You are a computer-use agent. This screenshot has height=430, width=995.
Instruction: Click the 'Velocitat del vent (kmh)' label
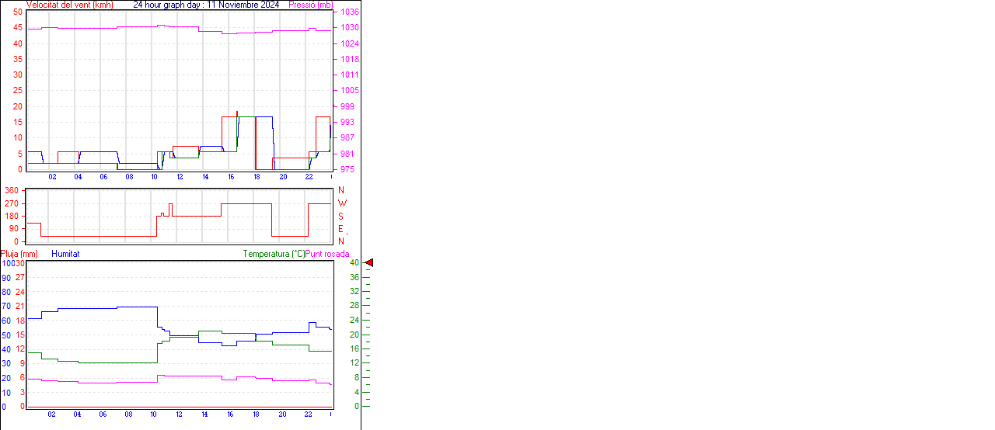[69, 5]
